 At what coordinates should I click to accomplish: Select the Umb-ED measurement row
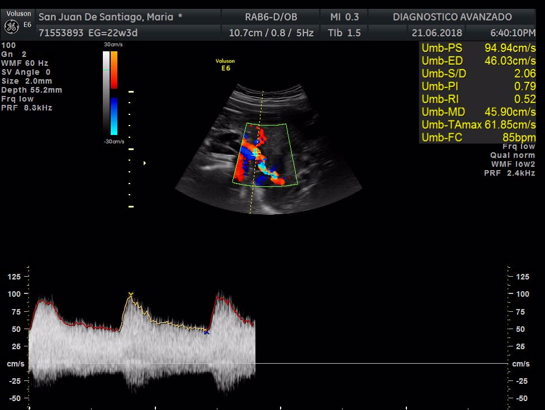click(x=478, y=61)
